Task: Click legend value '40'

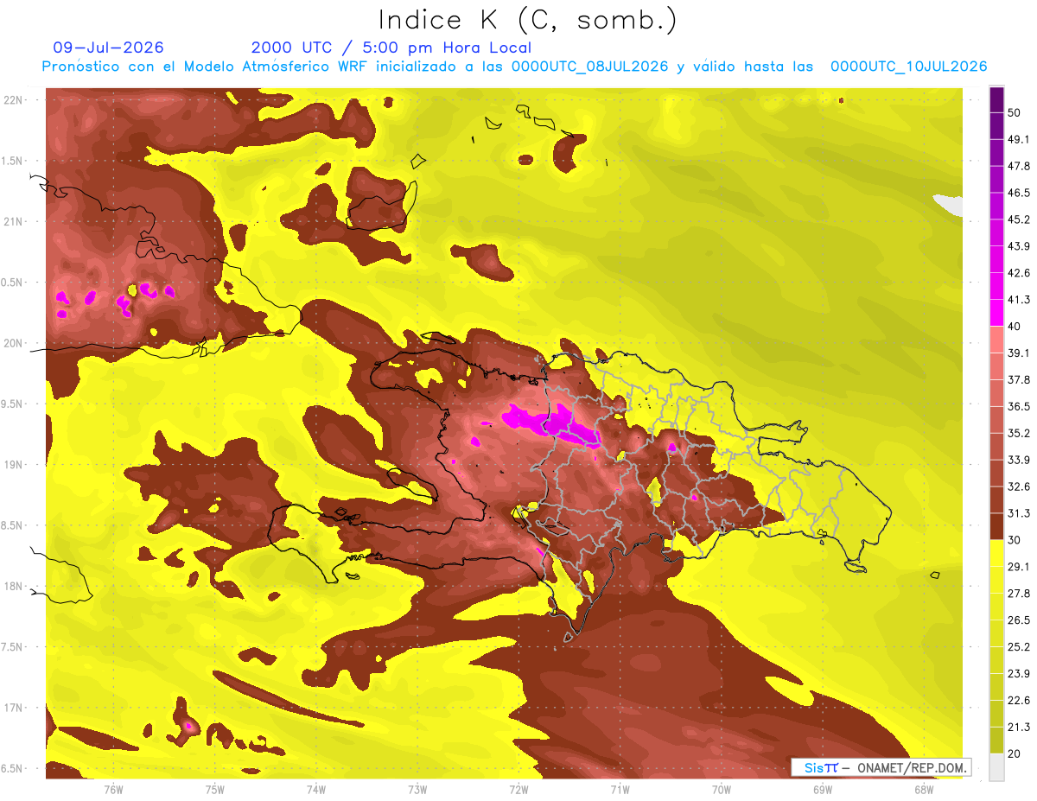Action: [x=1015, y=326]
